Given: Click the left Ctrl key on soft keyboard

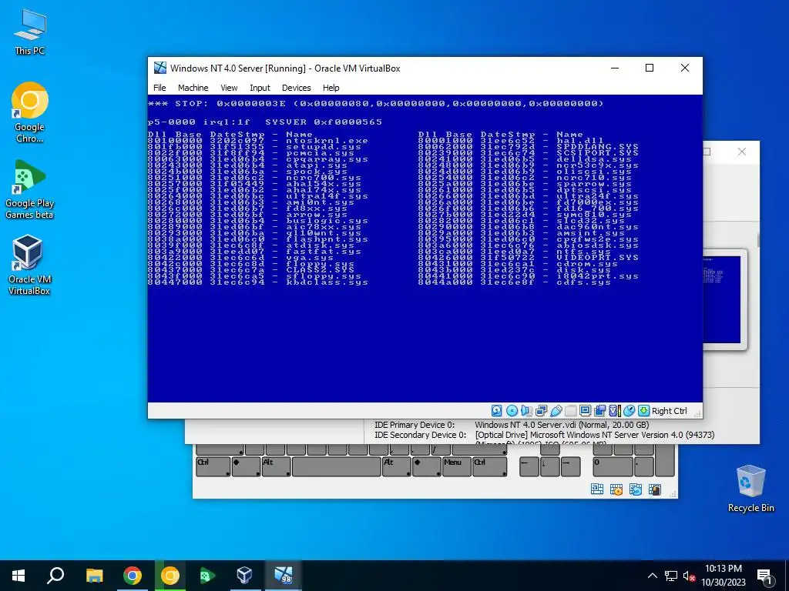Looking at the screenshot, I should pyautogui.click(x=213, y=466).
